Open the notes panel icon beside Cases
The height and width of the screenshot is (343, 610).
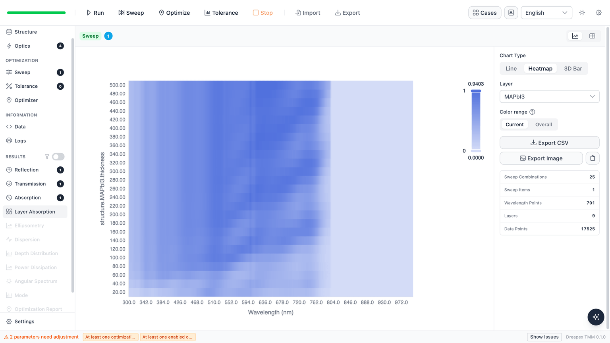(511, 13)
